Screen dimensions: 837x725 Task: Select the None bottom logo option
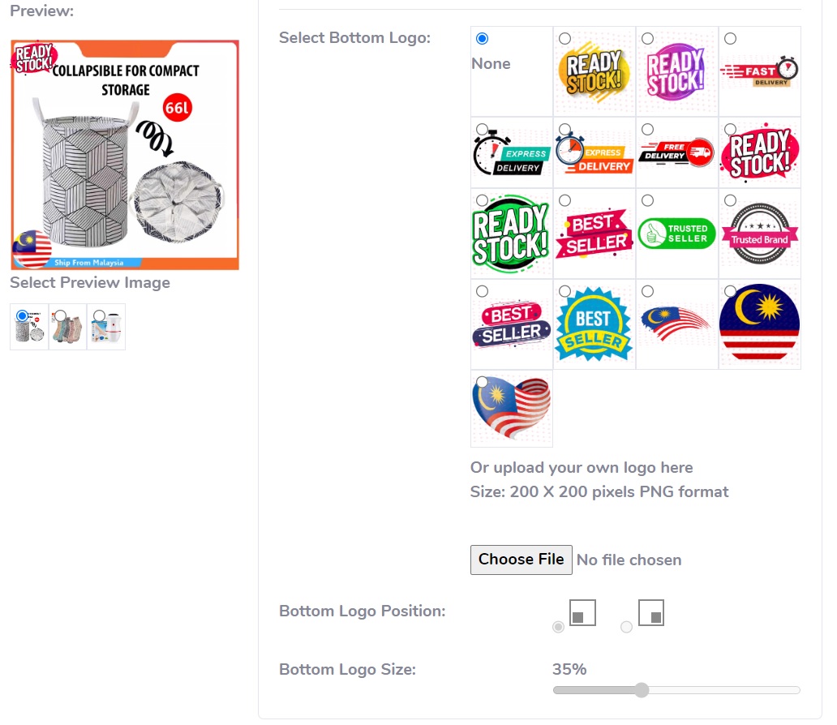[x=483, y=39]
